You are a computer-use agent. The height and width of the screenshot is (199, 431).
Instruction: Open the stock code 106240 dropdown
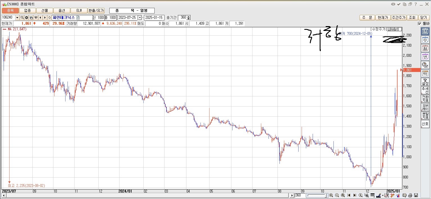(17, 18)
